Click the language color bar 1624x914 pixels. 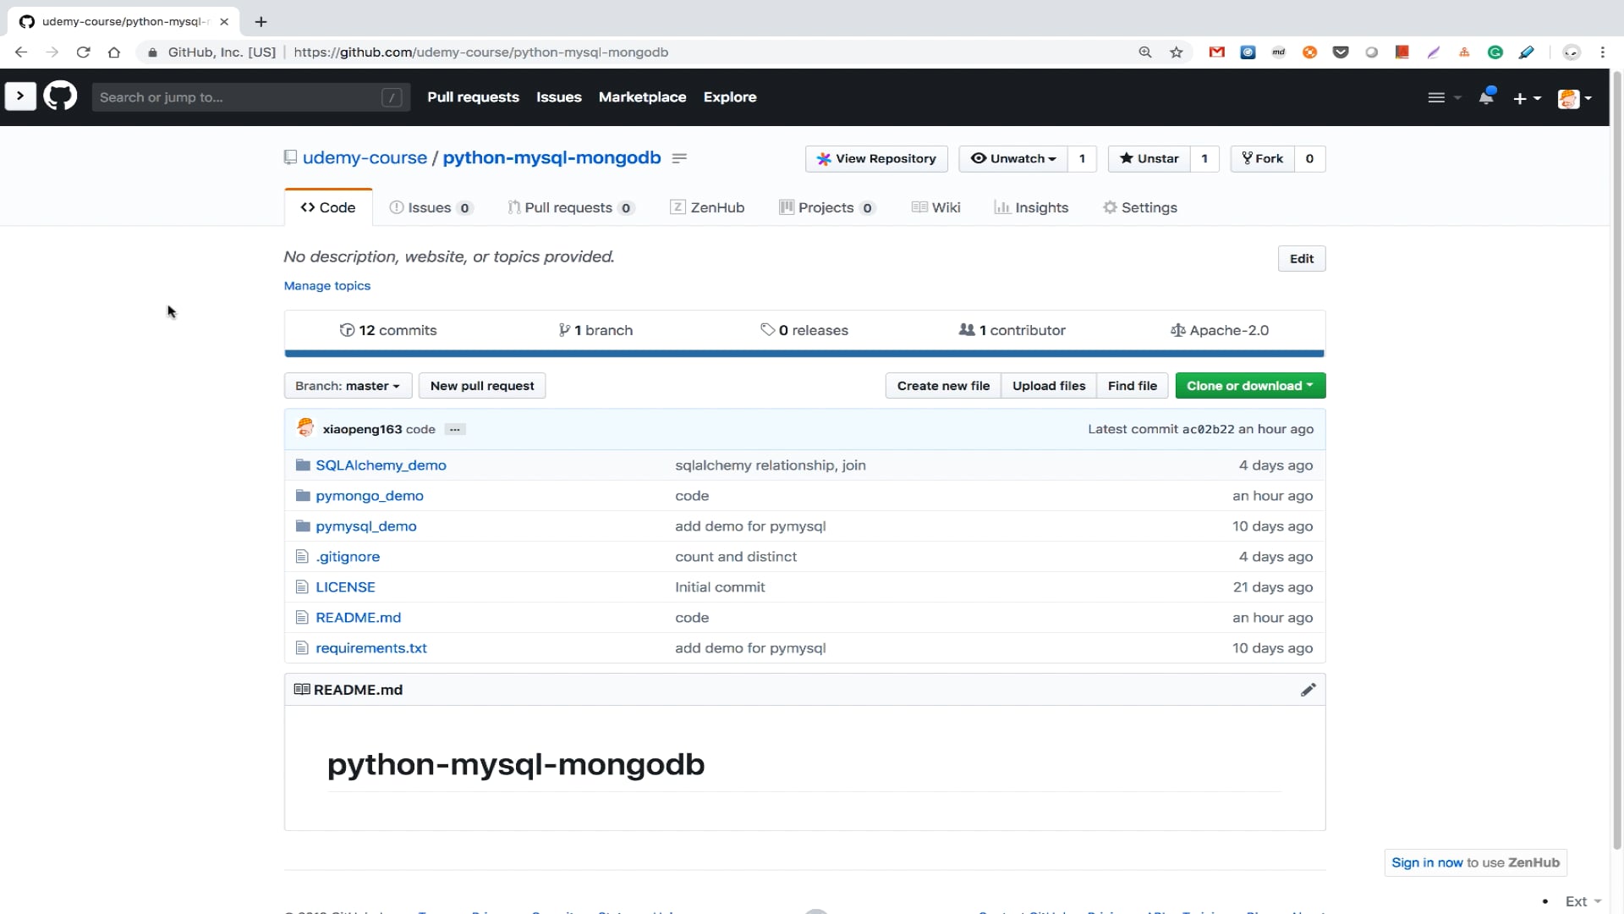coord(804,354)
